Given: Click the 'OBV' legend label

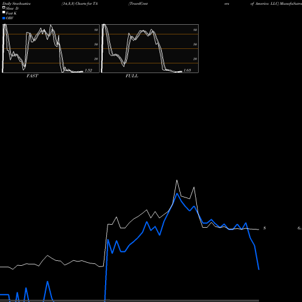Looking at the screenshot, I should pyautogui.click(x=10, y=18).
